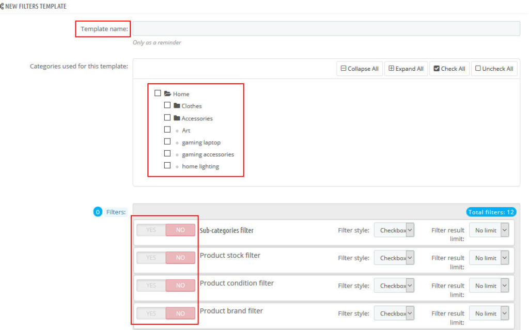The width and height of the screenshot is (529, 330).
Task: Click the Uncheck All button
Action: click(494, 69)
